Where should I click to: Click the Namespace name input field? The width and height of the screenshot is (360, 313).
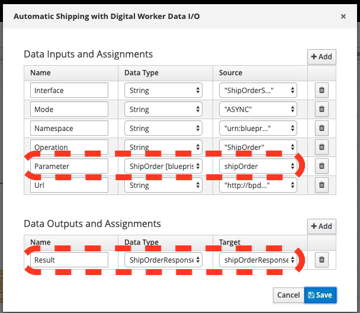(x=69, y=128)
